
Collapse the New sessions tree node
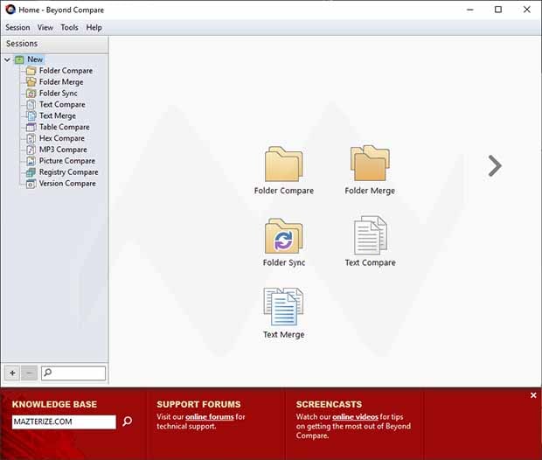7,59
